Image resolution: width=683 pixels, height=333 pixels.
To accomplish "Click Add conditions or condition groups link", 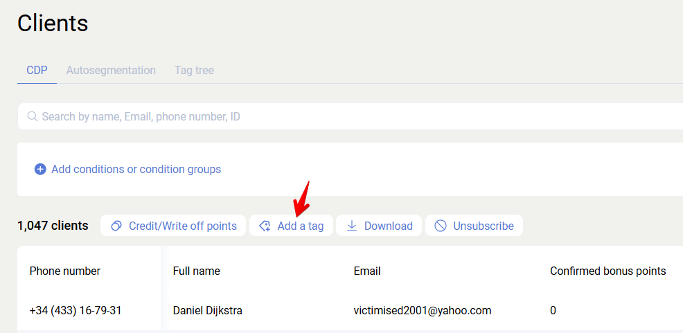I will [136, 169].
